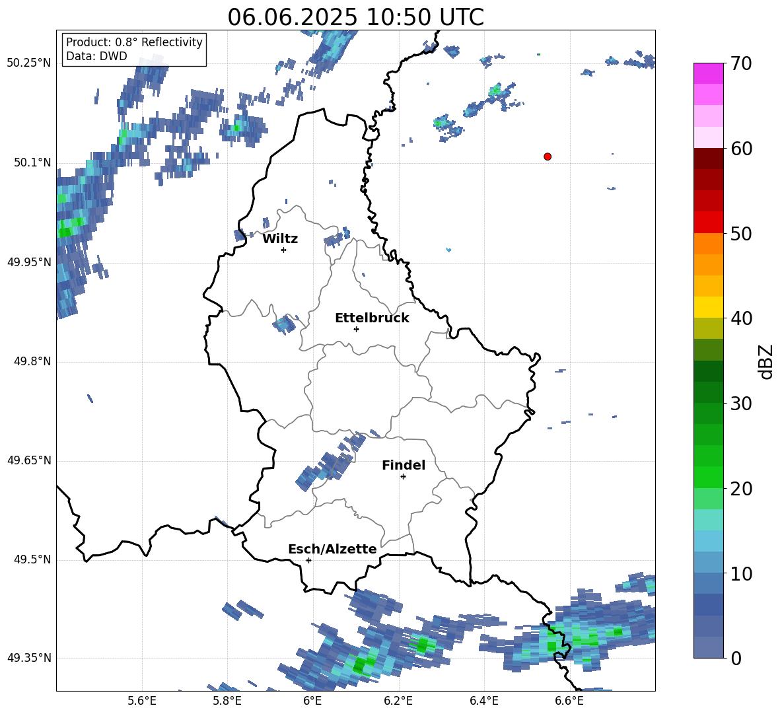This screenshot has height=714, width=782.
Task: Click the Data: DWD text
Action: click(96, 56)
